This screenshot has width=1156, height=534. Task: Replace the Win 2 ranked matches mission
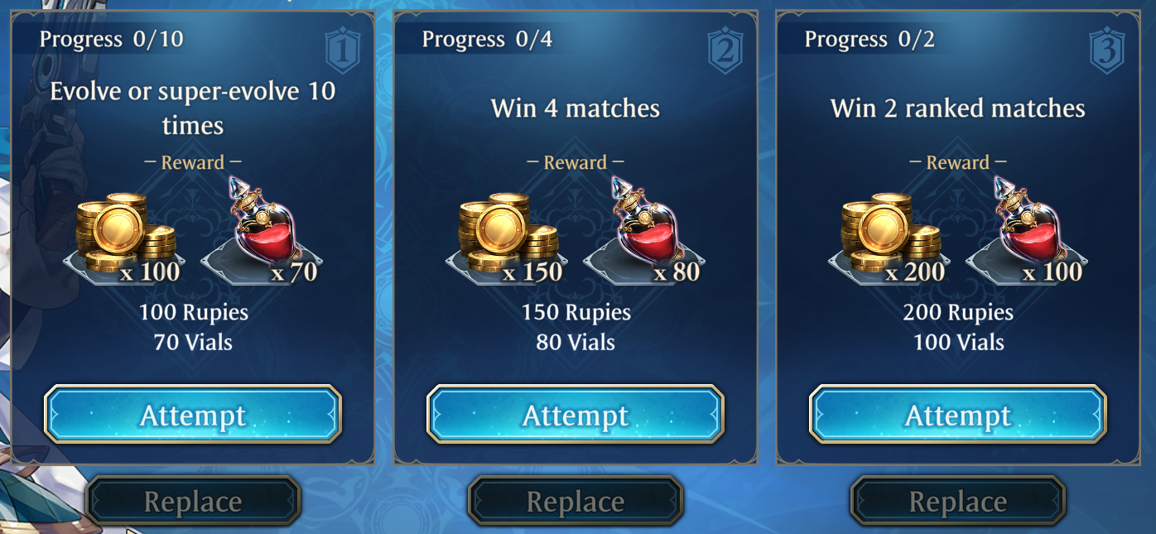[x=958, y=501]
